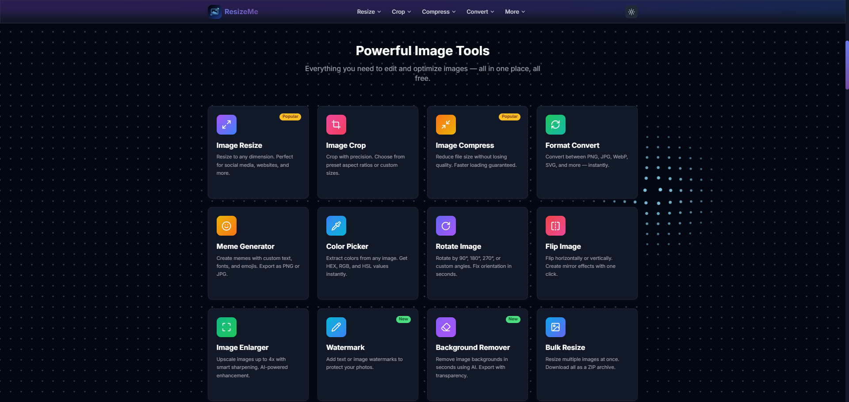Click 'Upscale images up to 4x' description

[252, 368]
